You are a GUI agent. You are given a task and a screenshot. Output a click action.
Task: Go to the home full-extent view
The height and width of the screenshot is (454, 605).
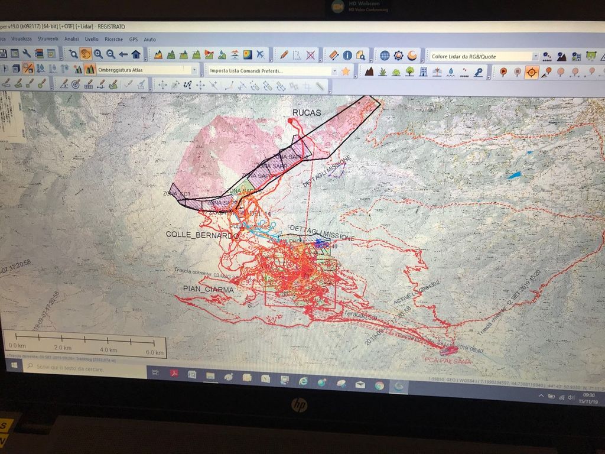click(136, 54)
